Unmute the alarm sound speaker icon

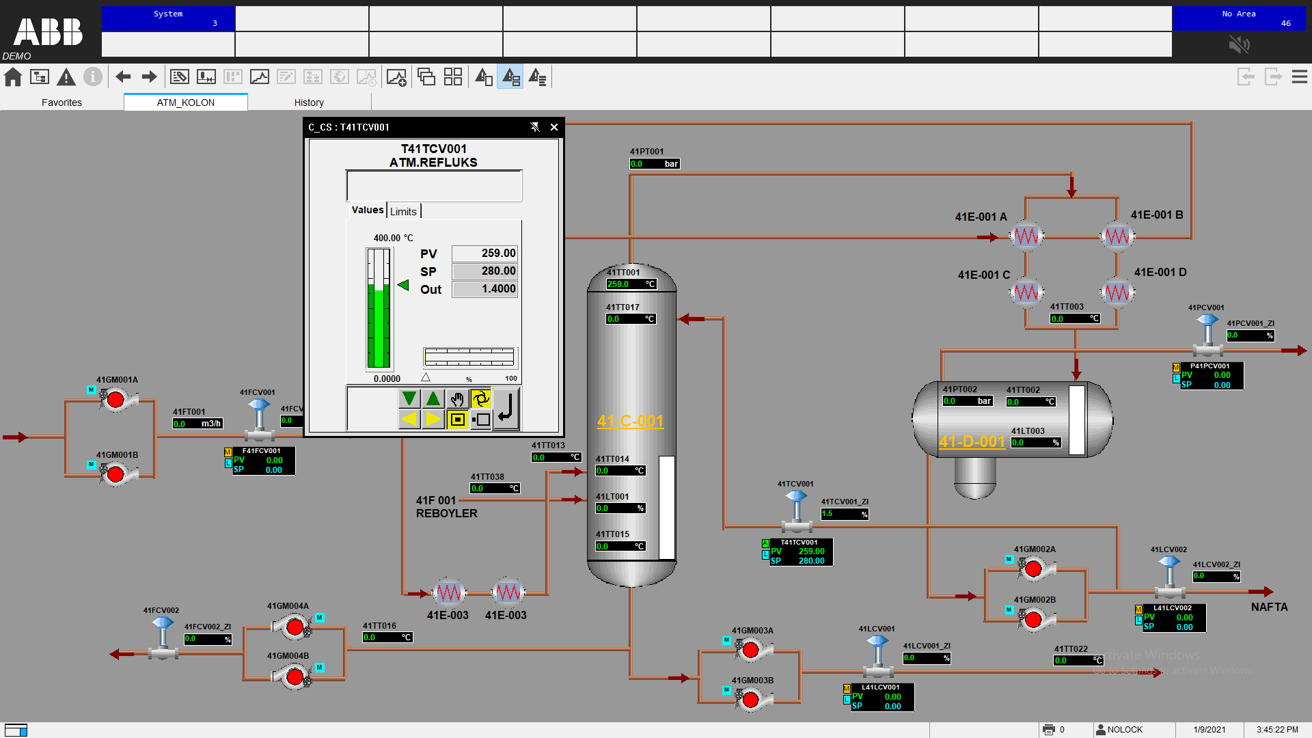tap(1239, 45)
